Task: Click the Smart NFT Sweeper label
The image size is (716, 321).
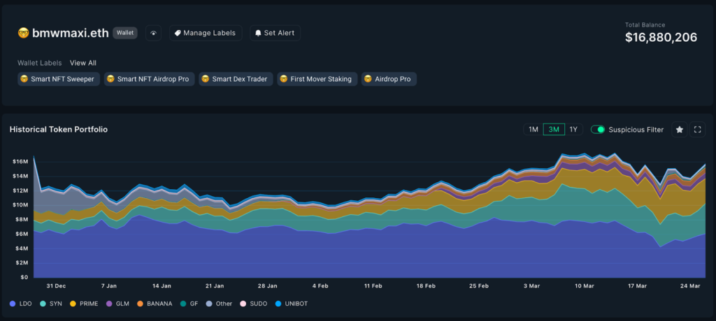Action: click(x=59, y=79)
